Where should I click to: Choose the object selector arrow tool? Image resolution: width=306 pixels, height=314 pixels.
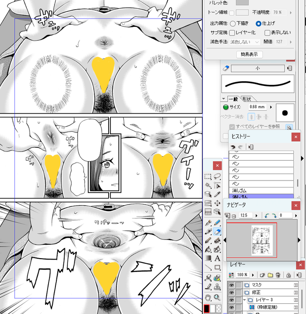tap(217, 186)
